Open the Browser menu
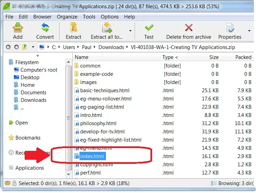Image resolution: width=256 pixels, height=193 pixels. [42, 17]
